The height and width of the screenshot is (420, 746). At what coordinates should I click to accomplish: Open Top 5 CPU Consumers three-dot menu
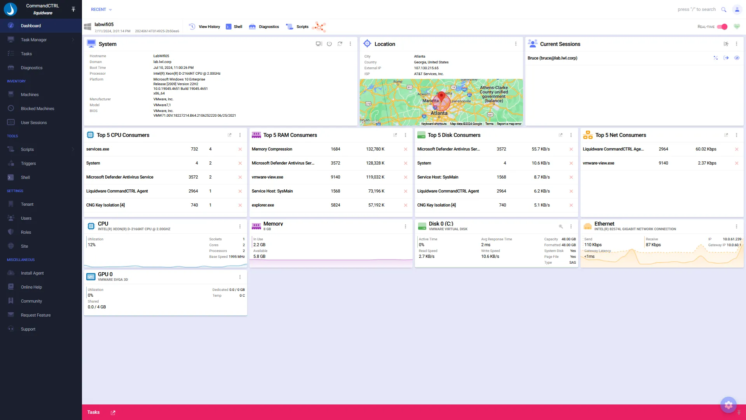click(x=240, y=135)
